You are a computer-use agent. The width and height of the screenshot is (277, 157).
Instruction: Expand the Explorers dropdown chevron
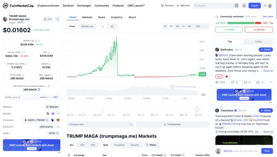coord(58,126)
